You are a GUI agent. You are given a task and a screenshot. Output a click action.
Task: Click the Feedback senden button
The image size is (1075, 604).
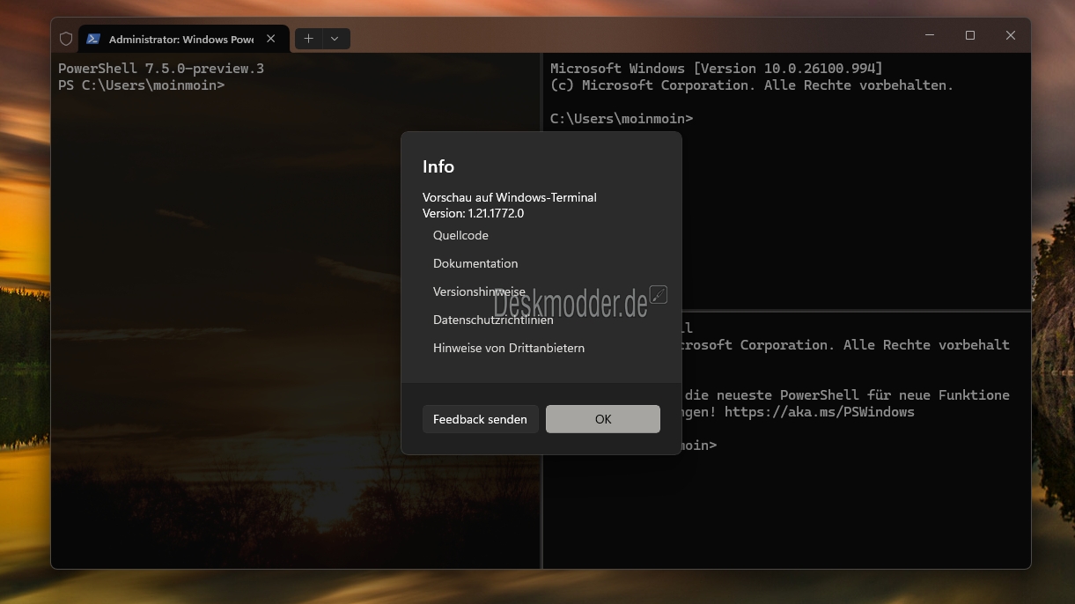[480, 419]
